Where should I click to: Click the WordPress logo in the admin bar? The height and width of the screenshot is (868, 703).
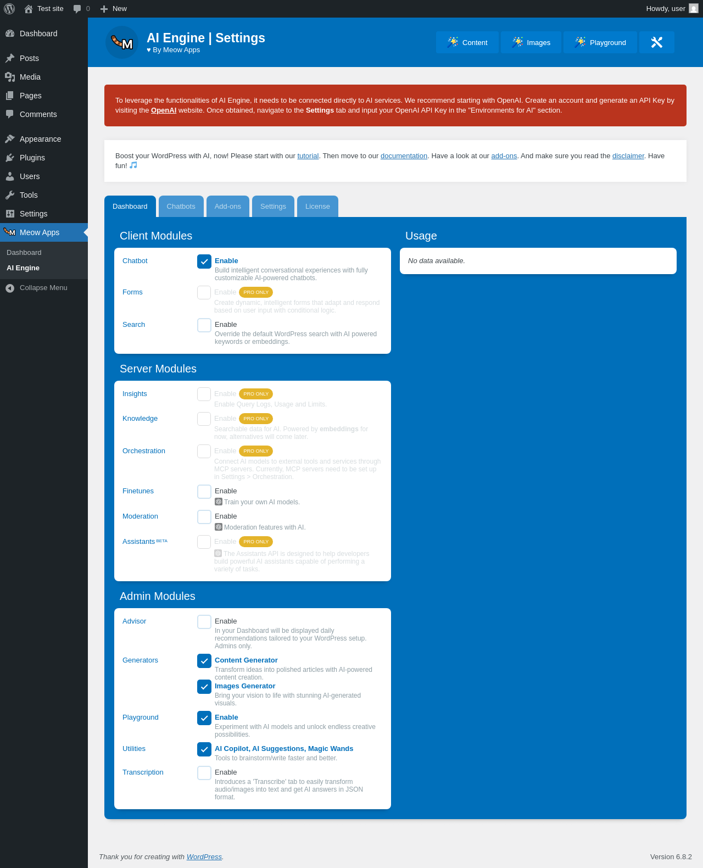(9, 9)
